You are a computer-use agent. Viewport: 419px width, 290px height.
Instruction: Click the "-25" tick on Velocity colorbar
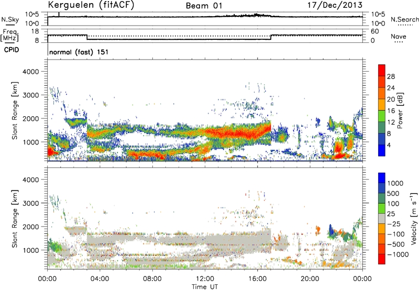(394, 224)
